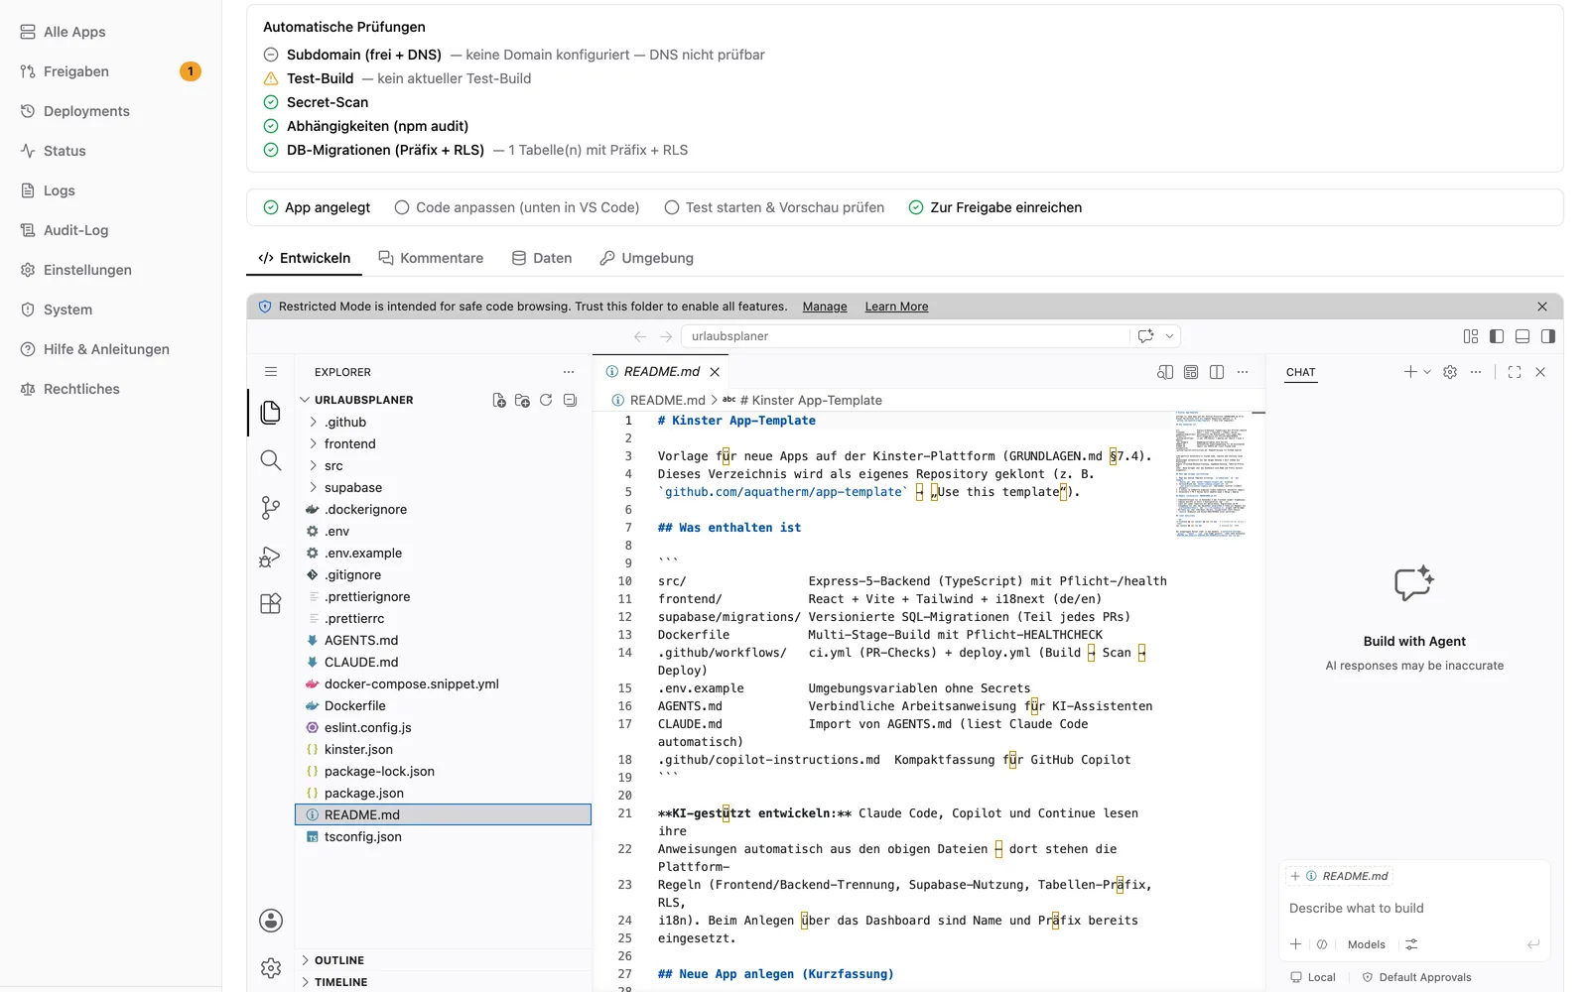This screenshot has width=1588, height=992.
Task: Open new chat dropdown arrow
Action: tap(1427, 372)
